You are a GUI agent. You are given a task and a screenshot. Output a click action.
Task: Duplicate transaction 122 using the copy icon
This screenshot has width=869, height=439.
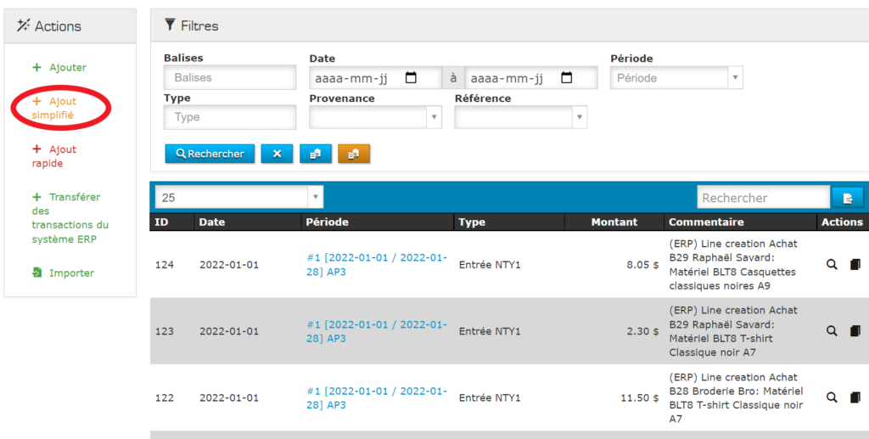pyautogui.click(x=855, y=397)
